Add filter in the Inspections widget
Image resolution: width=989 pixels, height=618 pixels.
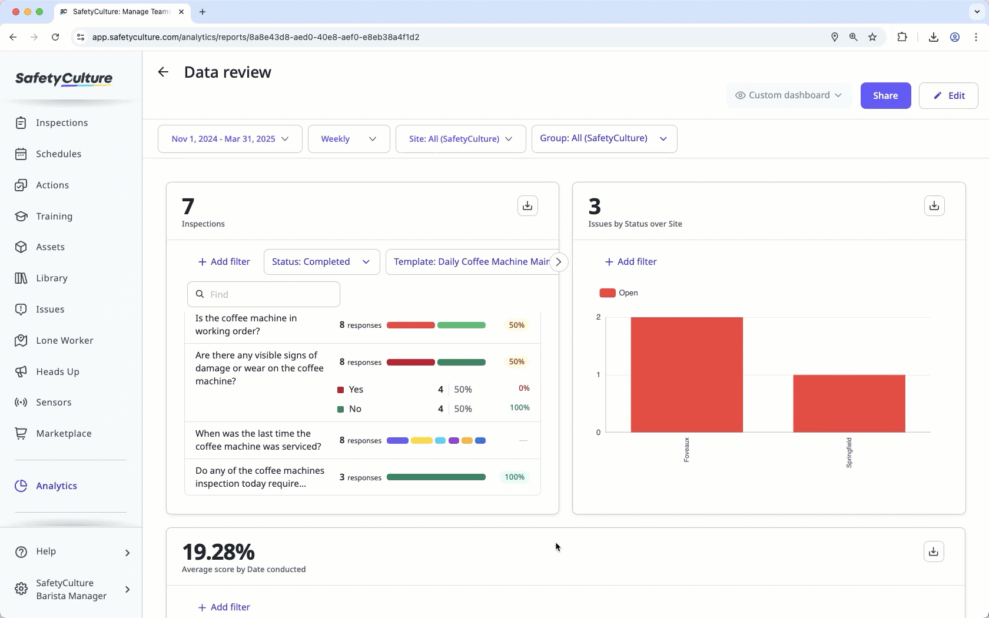pyautogui.click(x=224, y=262)
